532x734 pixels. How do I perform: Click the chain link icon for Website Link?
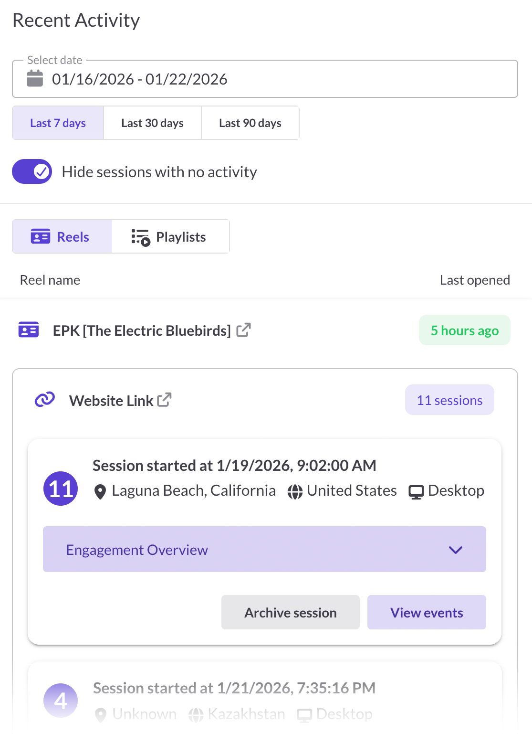(45, 399)
